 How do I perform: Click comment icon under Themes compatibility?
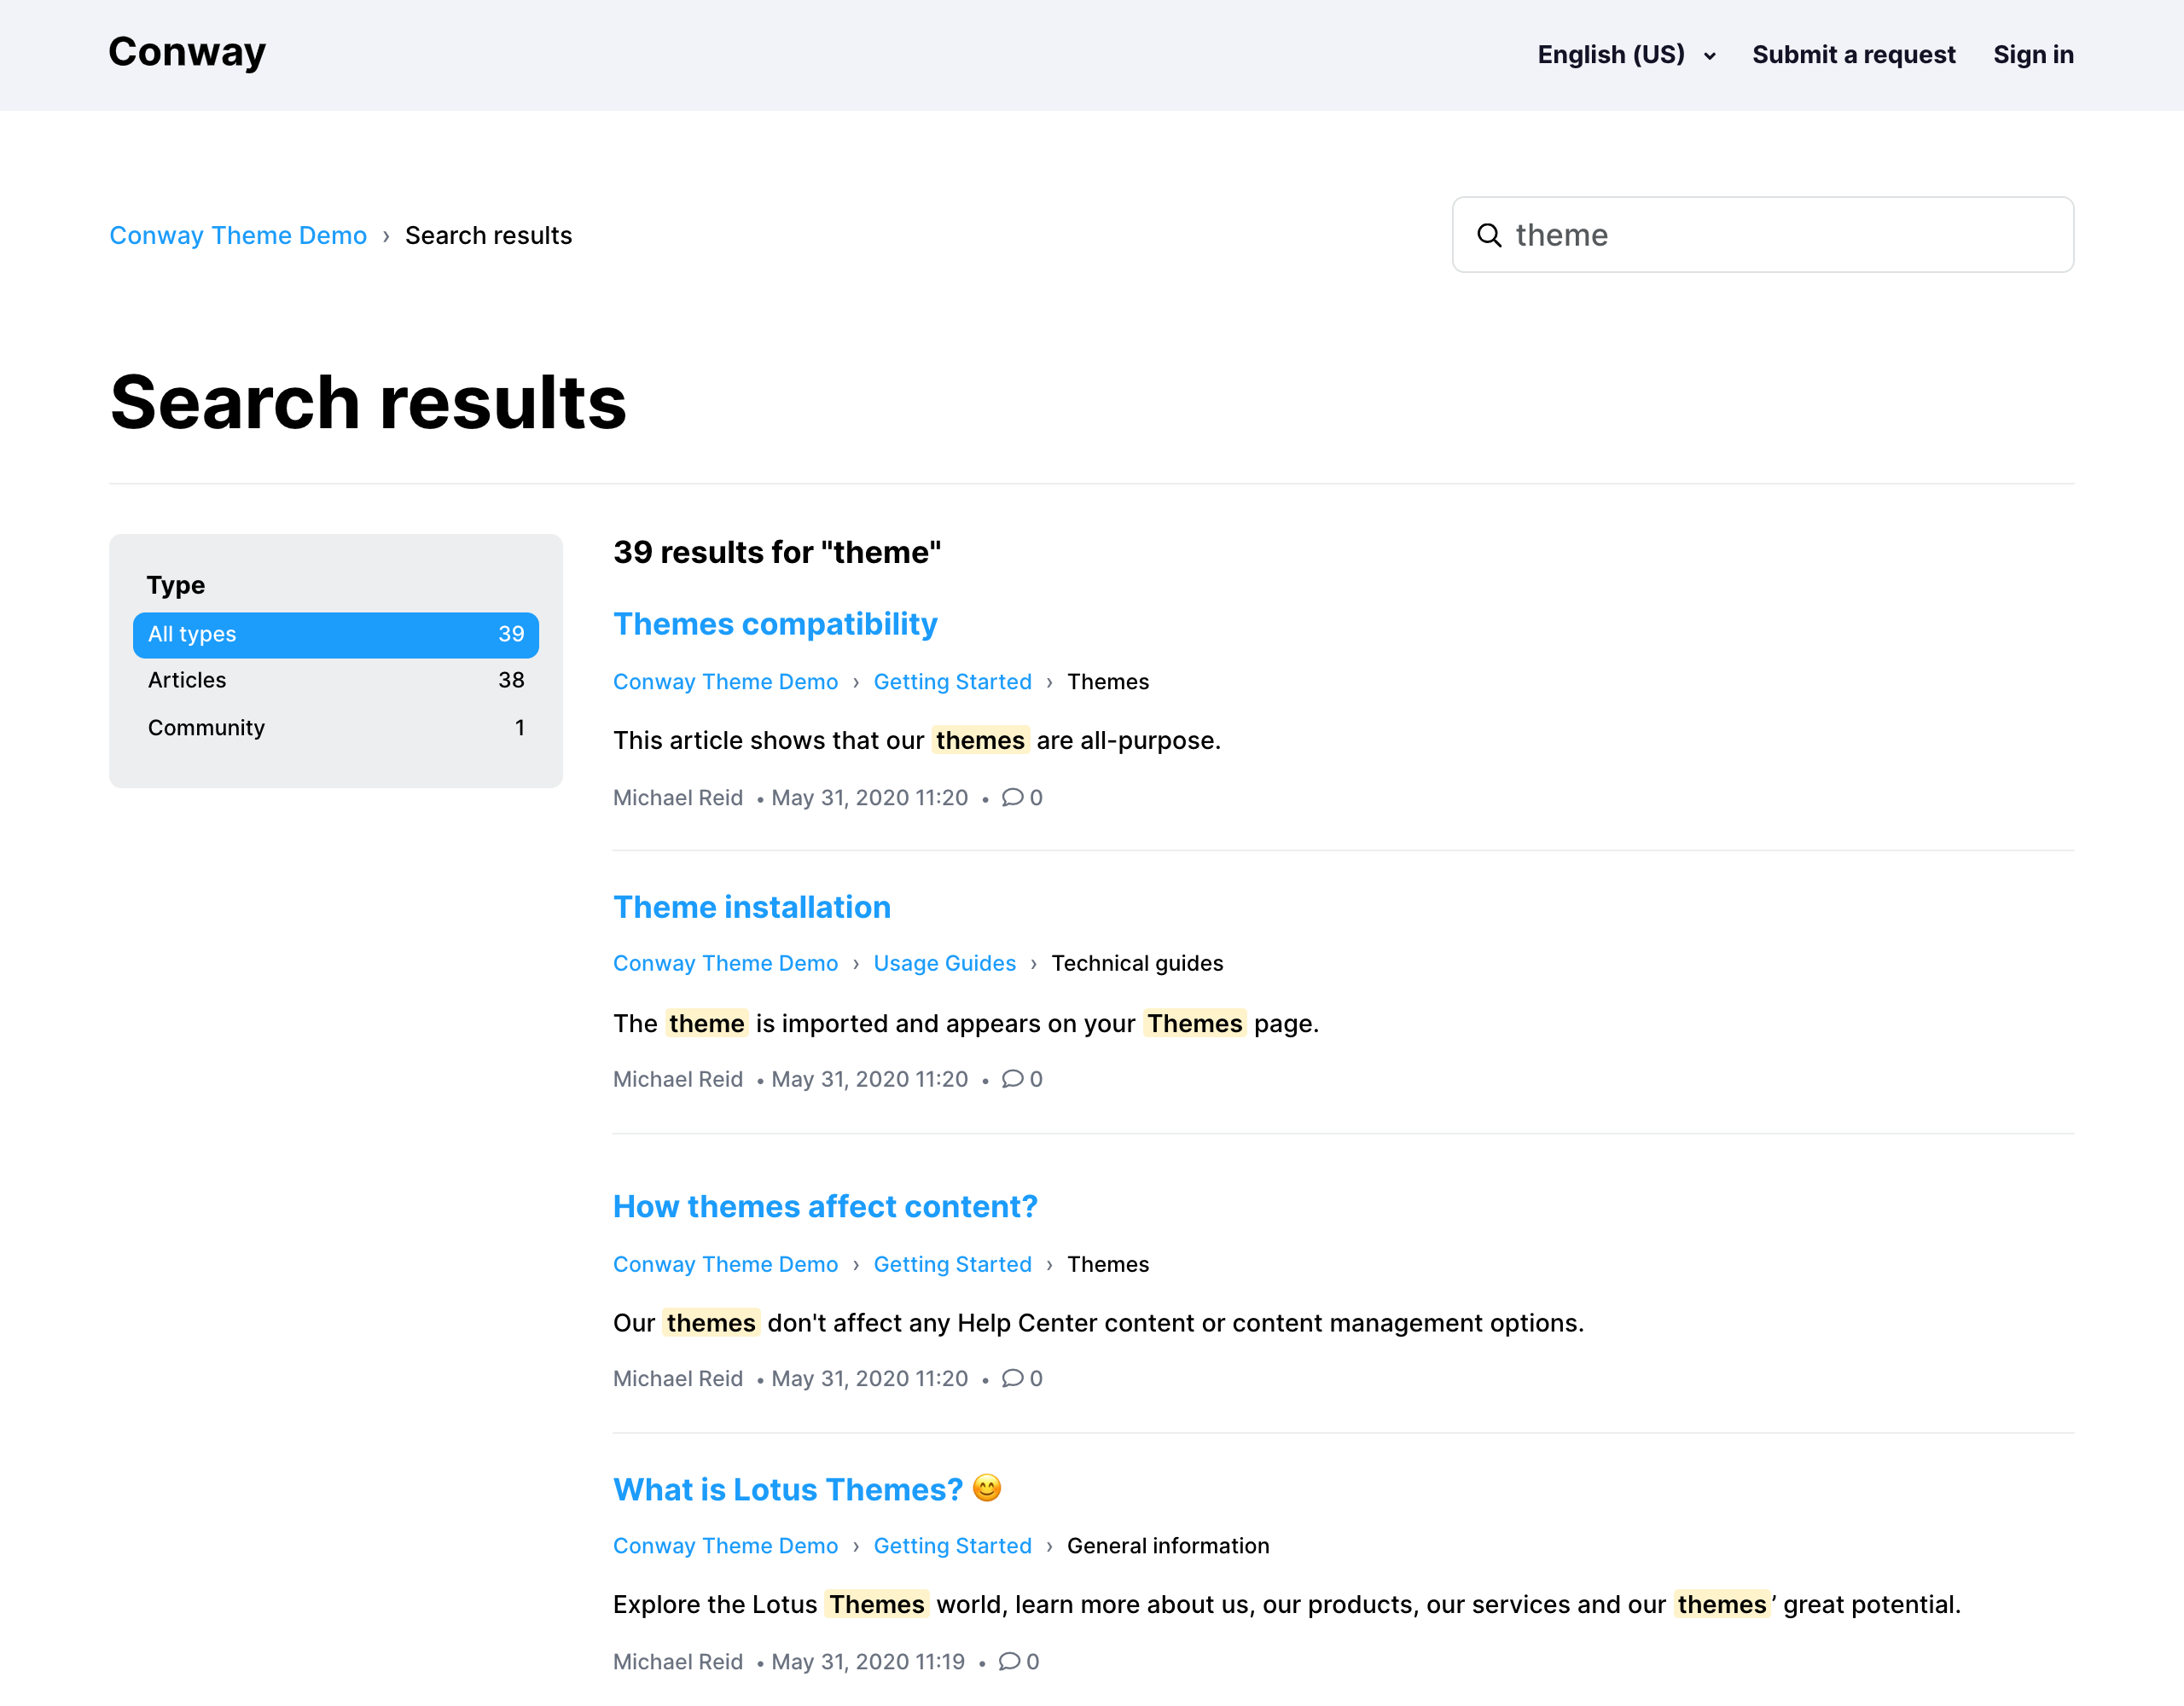coord(1012,797)
